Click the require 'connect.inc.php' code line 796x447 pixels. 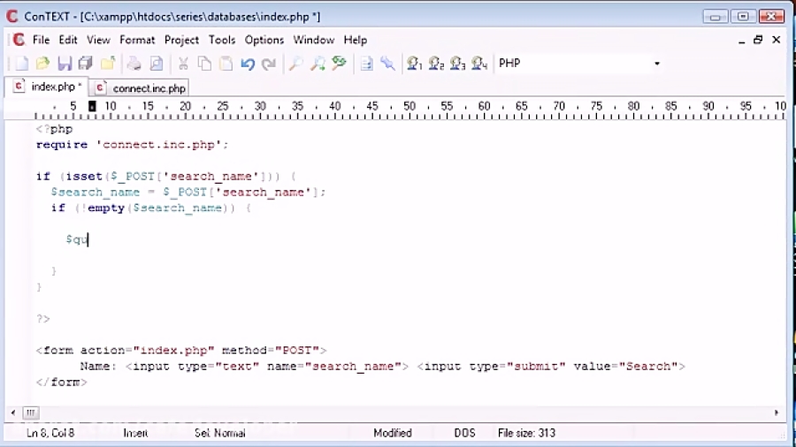[132, 145]
